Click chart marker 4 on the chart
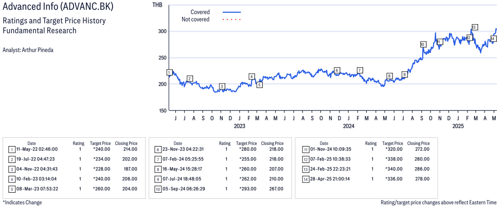The width and height of the screenshot is (502, 206). pyautogui.click(x=252, y=76)
